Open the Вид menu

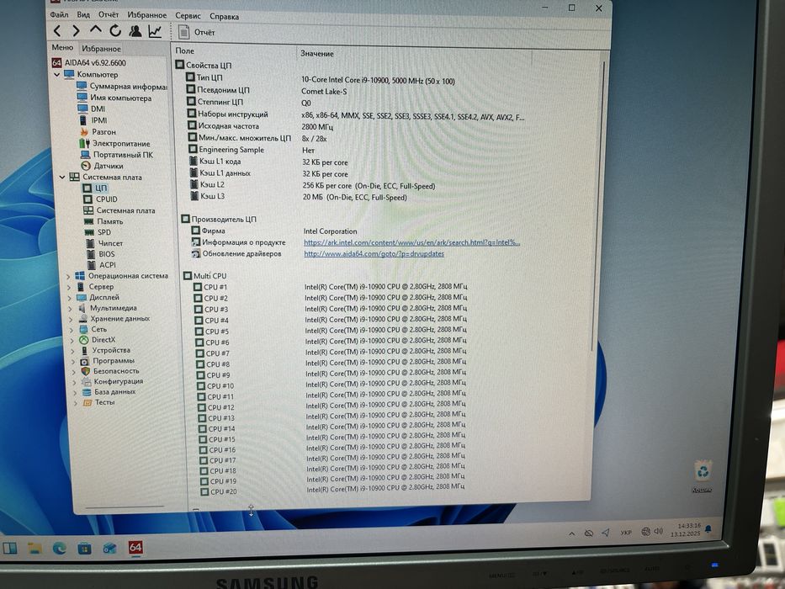pyautogui.click(x=83, y=14)
